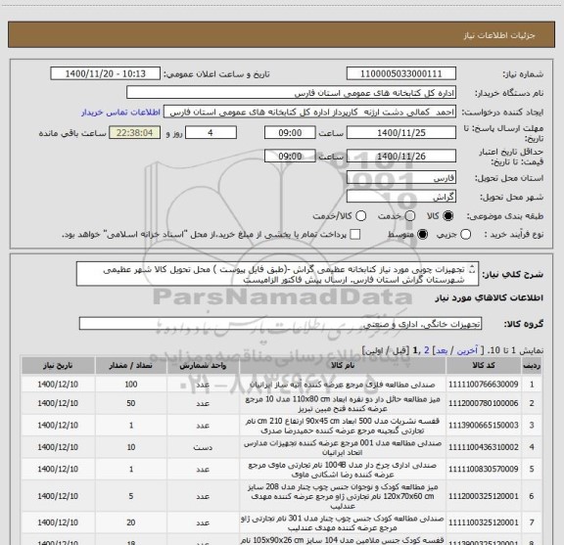Click the تاریخ نیاز column header
The width and height of the screenshot is (564, 545).
[58, 365]
